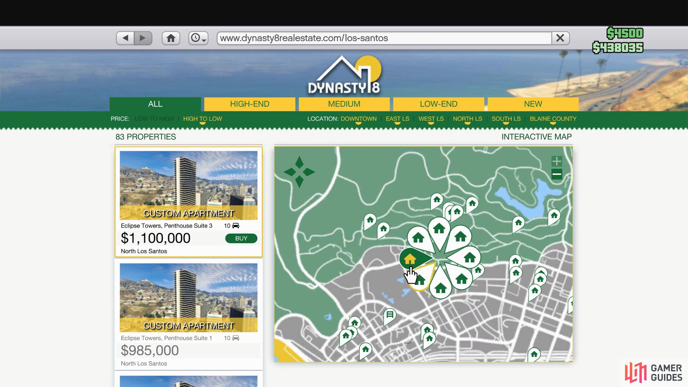The image size is (688, 387).
Task: Click the map pan compass arrows
Action: coord(299,172)
